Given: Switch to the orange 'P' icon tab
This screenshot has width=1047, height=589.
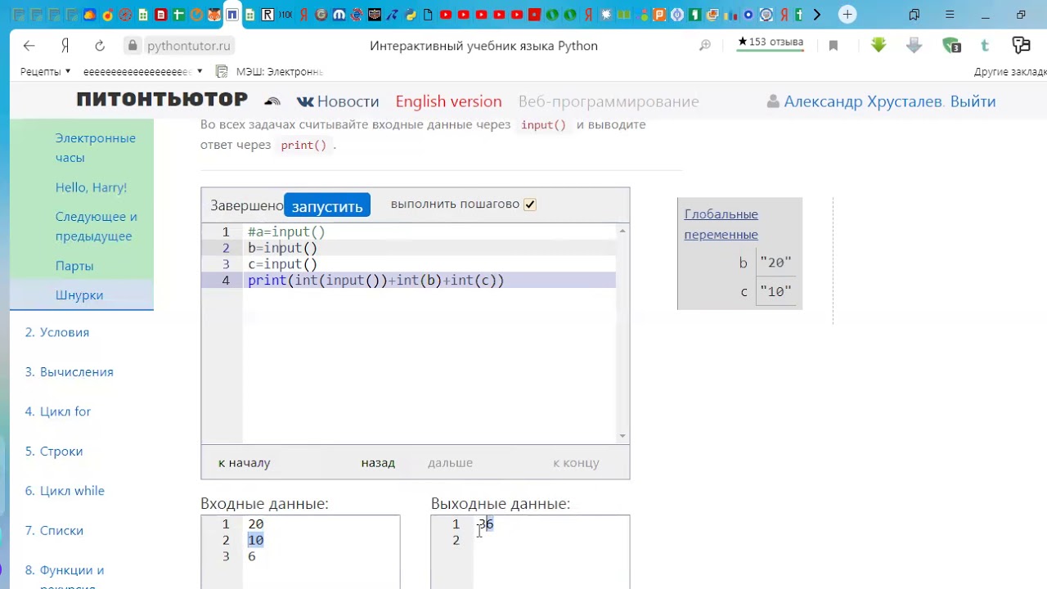Looking at the screenshot, I should [x=659, y=15].
